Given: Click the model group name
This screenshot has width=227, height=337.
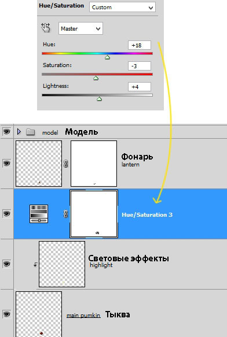Looking at the screenshot, I should point(50,133).
